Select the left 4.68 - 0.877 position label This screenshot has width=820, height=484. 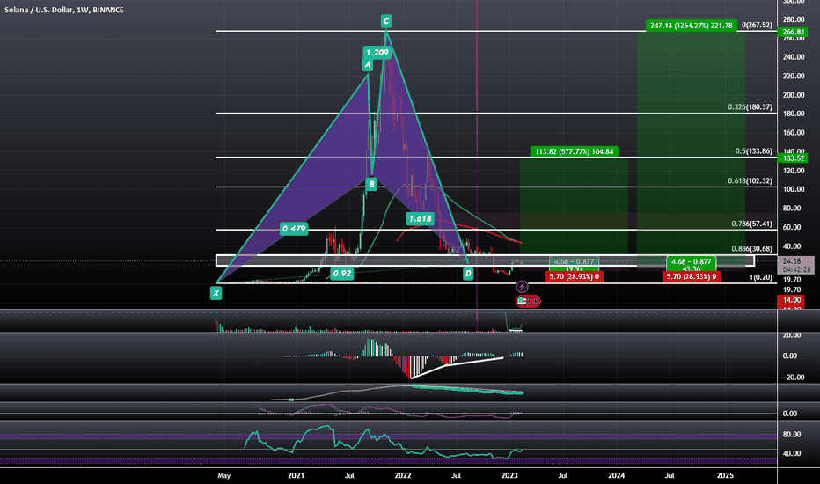(574, 261)
